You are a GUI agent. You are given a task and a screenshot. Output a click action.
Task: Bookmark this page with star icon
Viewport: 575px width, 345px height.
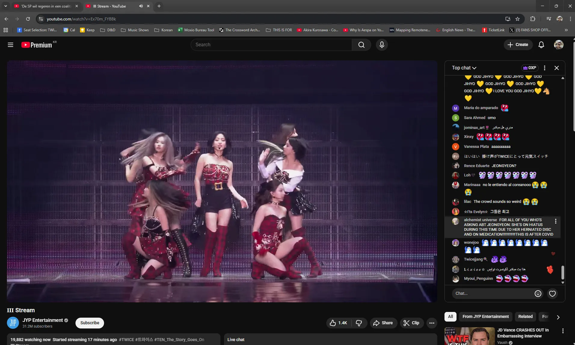(x=518, y=19)
